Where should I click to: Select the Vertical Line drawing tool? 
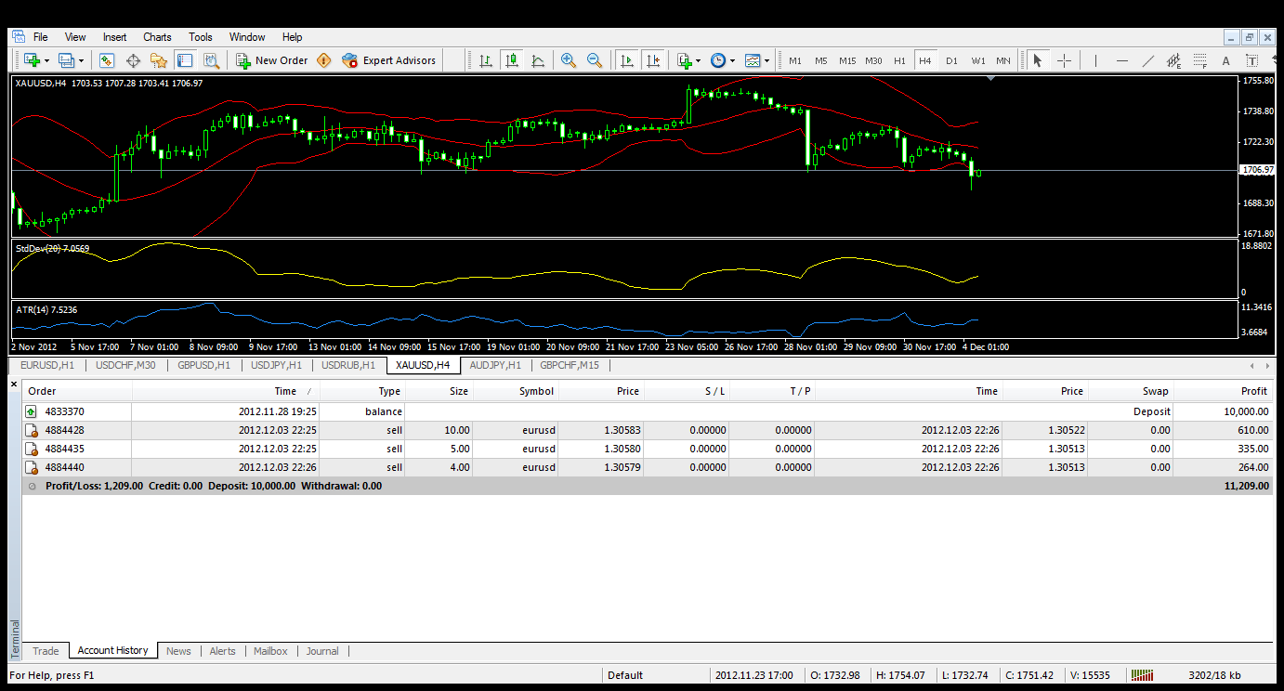click(x=1095, y=60)
